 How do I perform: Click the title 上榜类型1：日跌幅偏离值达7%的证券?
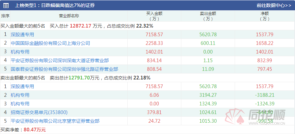coord(55,5)
